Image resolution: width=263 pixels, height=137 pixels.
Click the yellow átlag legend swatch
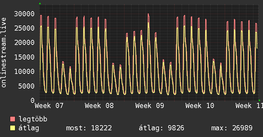click(x=12, y=128)
